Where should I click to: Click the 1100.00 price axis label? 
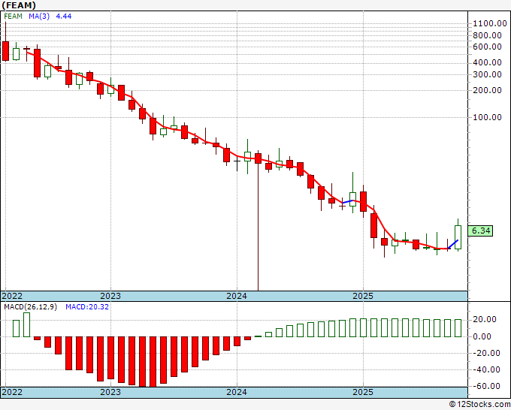click(490, 23)
